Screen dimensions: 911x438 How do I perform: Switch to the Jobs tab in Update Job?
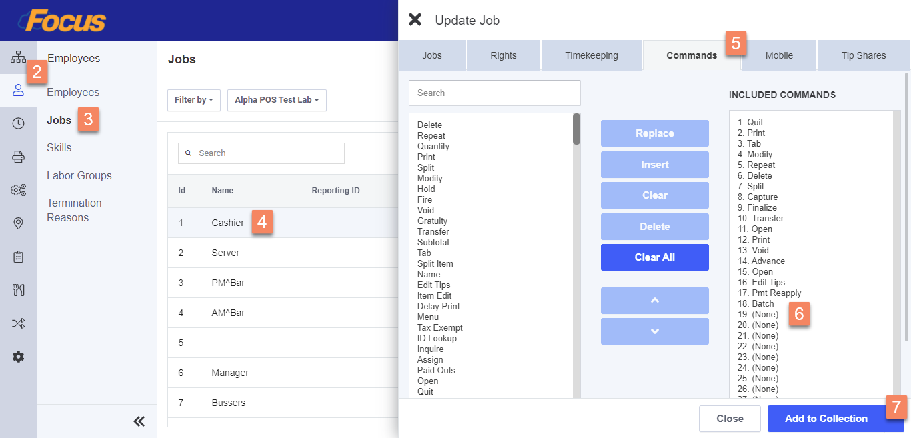pyautogui.click(x=432, y=55)
